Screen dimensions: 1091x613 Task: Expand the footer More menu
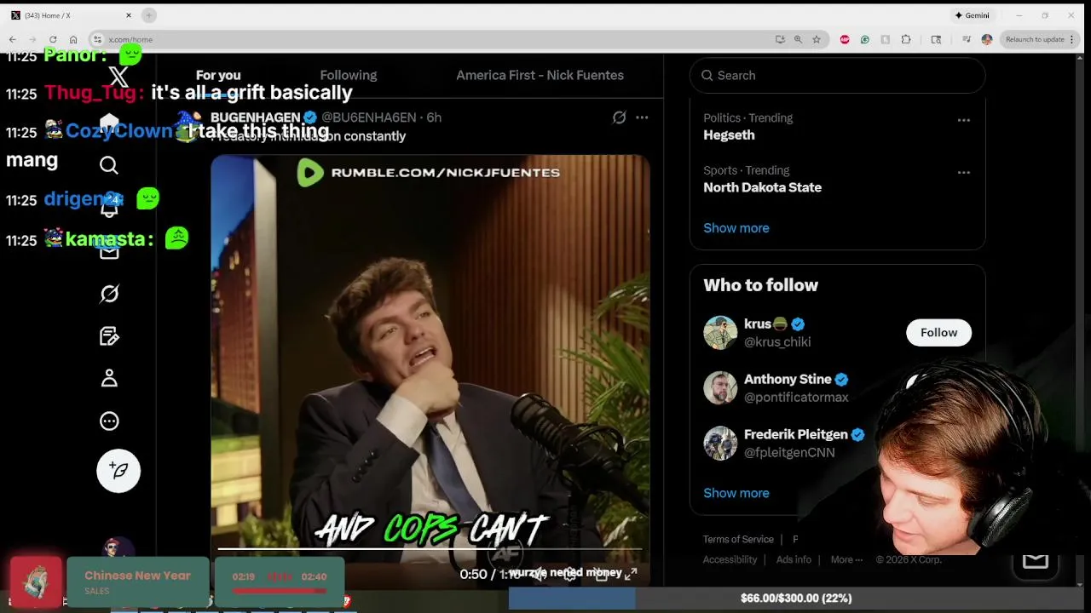click(x=846, y=559)
